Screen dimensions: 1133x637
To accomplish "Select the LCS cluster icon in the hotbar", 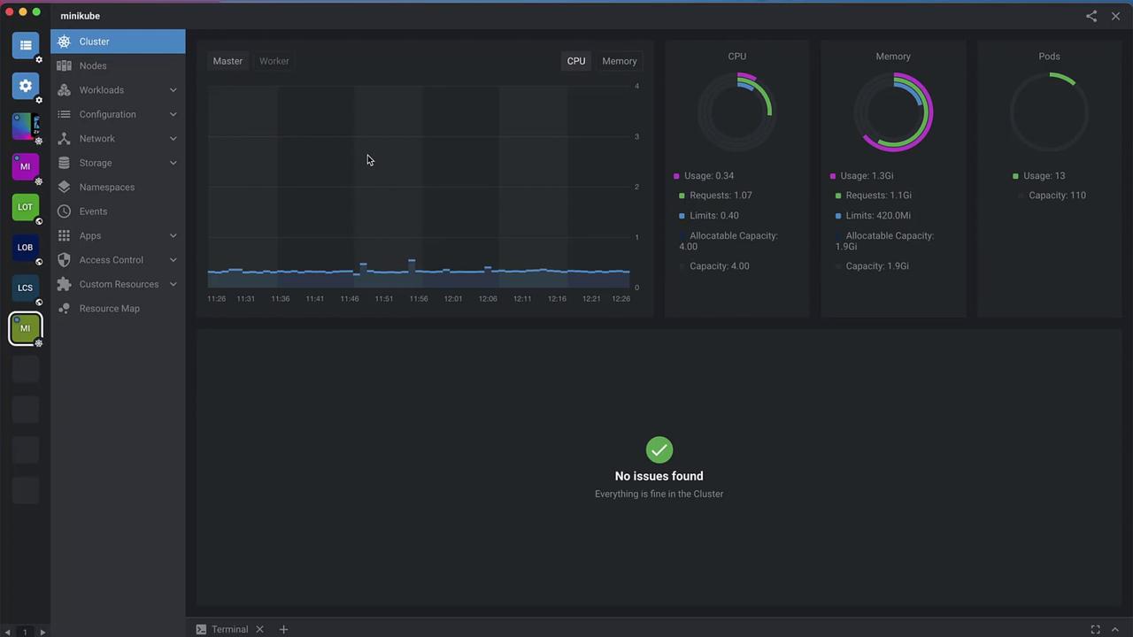I will [x=25, y=288].
